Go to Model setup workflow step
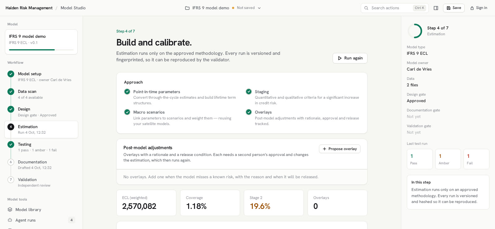 coord(41,77)
